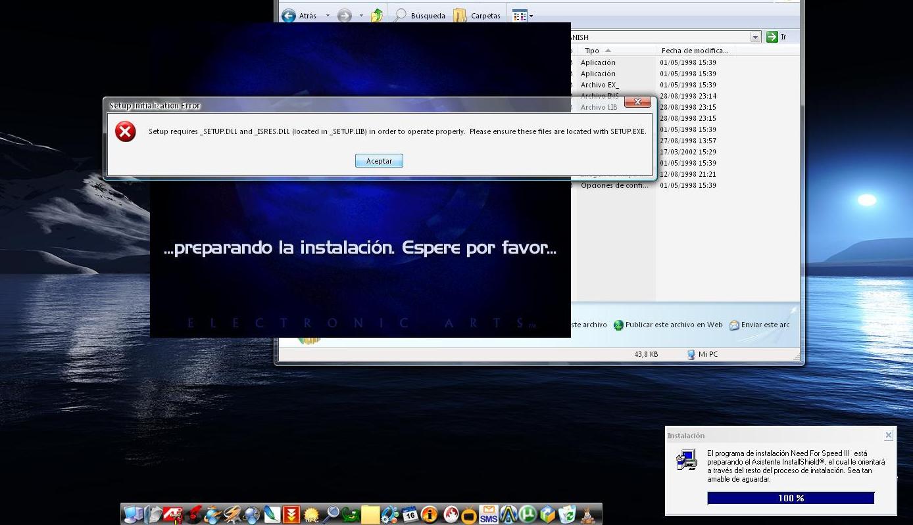Open the blue gear settings dock icon
Viewport: 913px width, 525px height.
(390, 514)
